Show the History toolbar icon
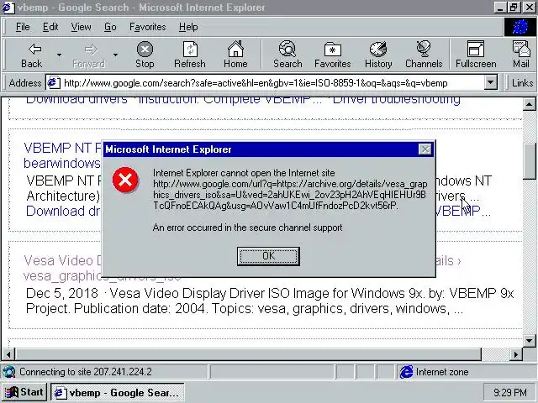 click(x=378, y=55)
